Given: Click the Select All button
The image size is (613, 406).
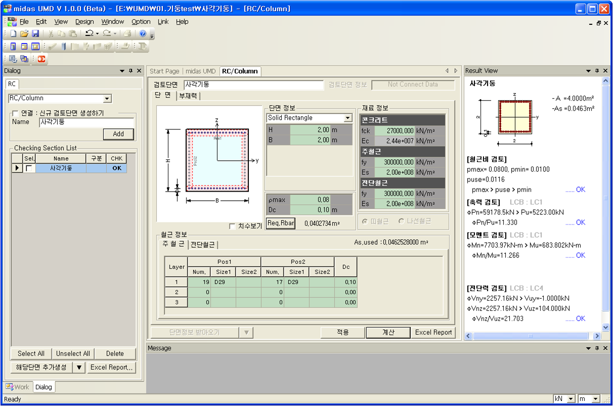Looking at the screenshot, I should coord(31,353).
